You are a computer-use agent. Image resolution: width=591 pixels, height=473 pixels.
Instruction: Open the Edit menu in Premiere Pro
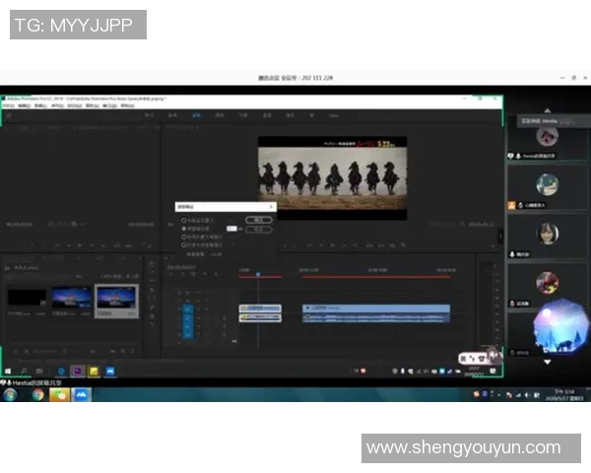pos(24,105)
